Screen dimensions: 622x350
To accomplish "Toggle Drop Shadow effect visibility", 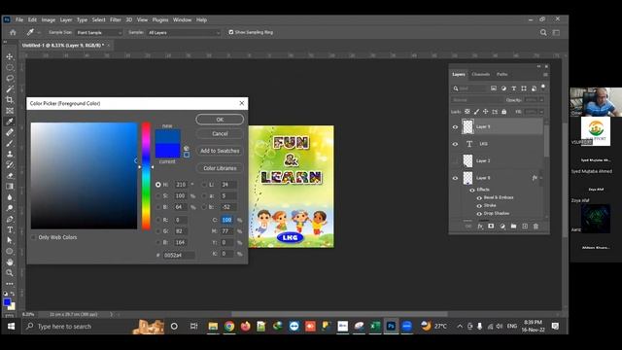I will pos(479,214).
